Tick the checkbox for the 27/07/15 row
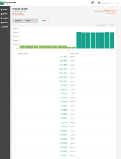The height and width of the screenshot is (159, 121). (x=15, y=85)
